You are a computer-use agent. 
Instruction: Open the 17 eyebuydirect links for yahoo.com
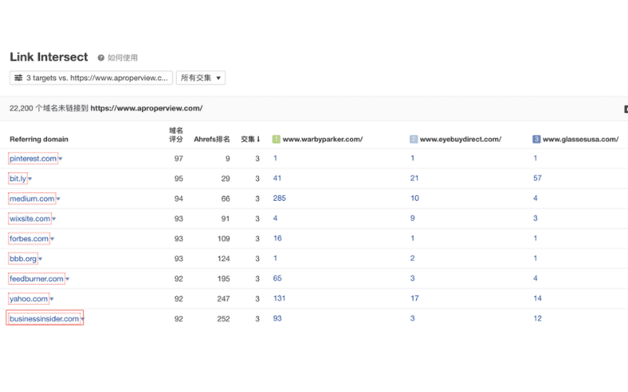tap(414, 298)
